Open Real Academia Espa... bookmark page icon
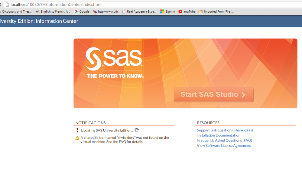The image size is (302, 174). tap(124, 11)
